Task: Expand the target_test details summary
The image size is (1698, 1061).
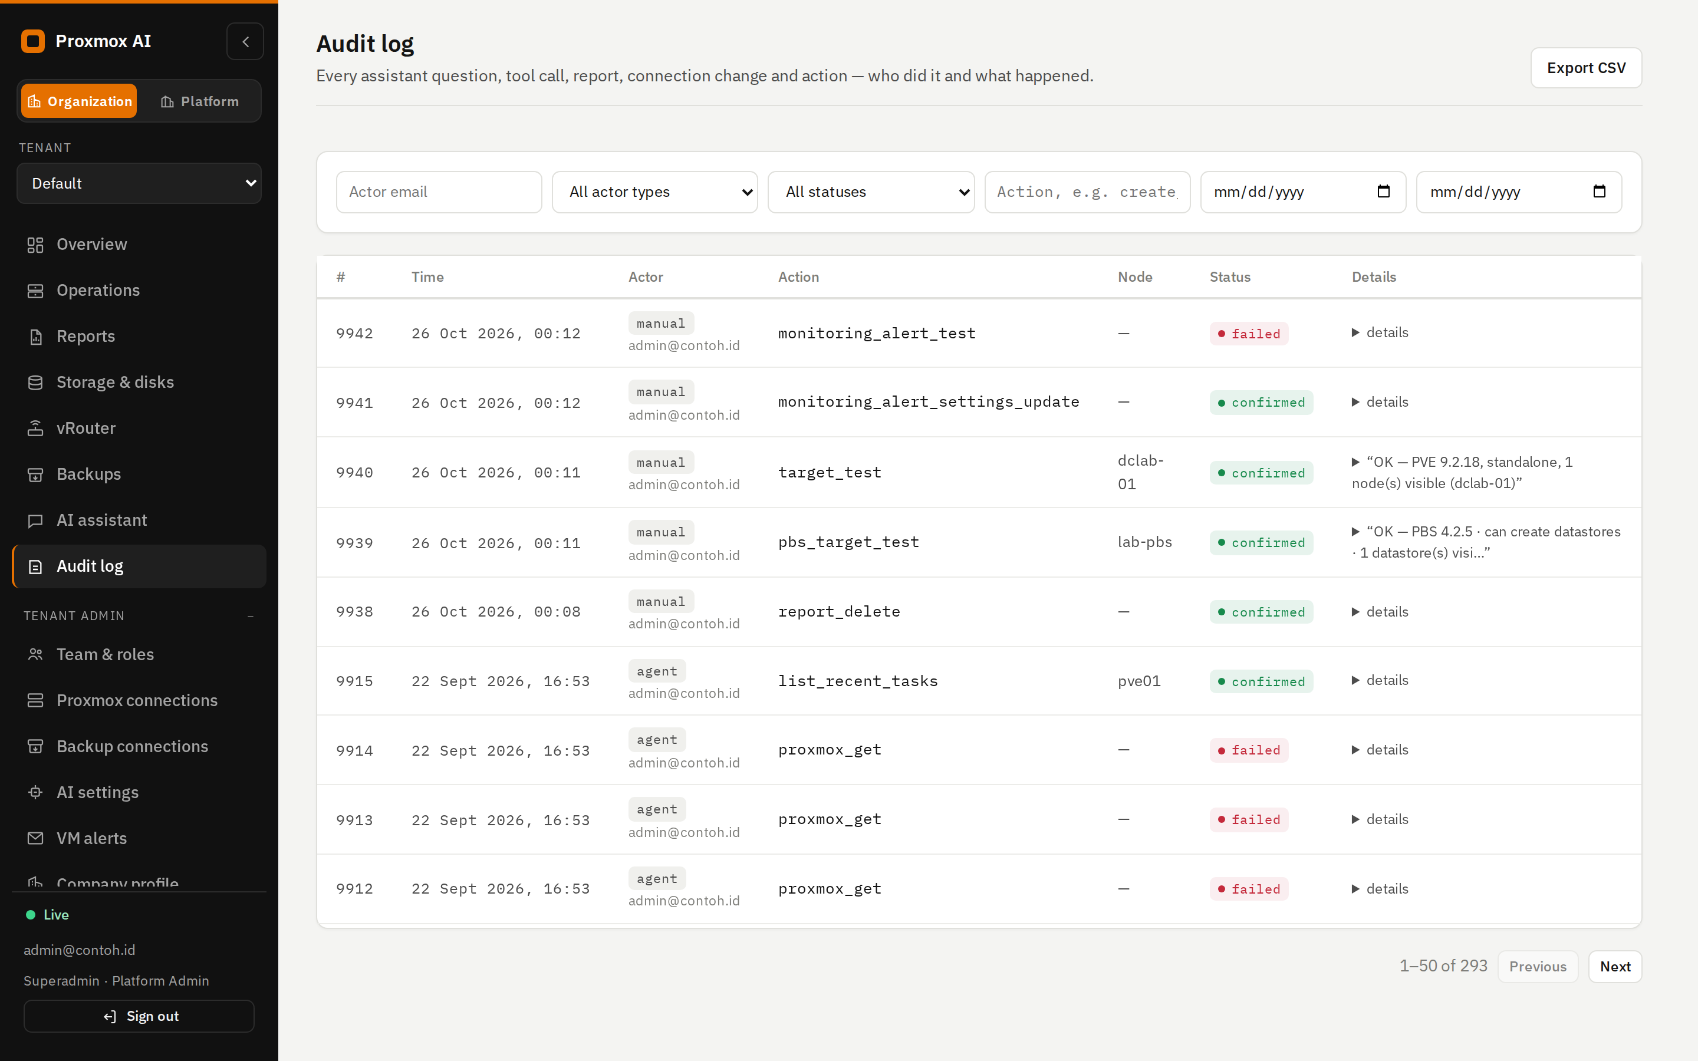Action: coord(1462,472)
